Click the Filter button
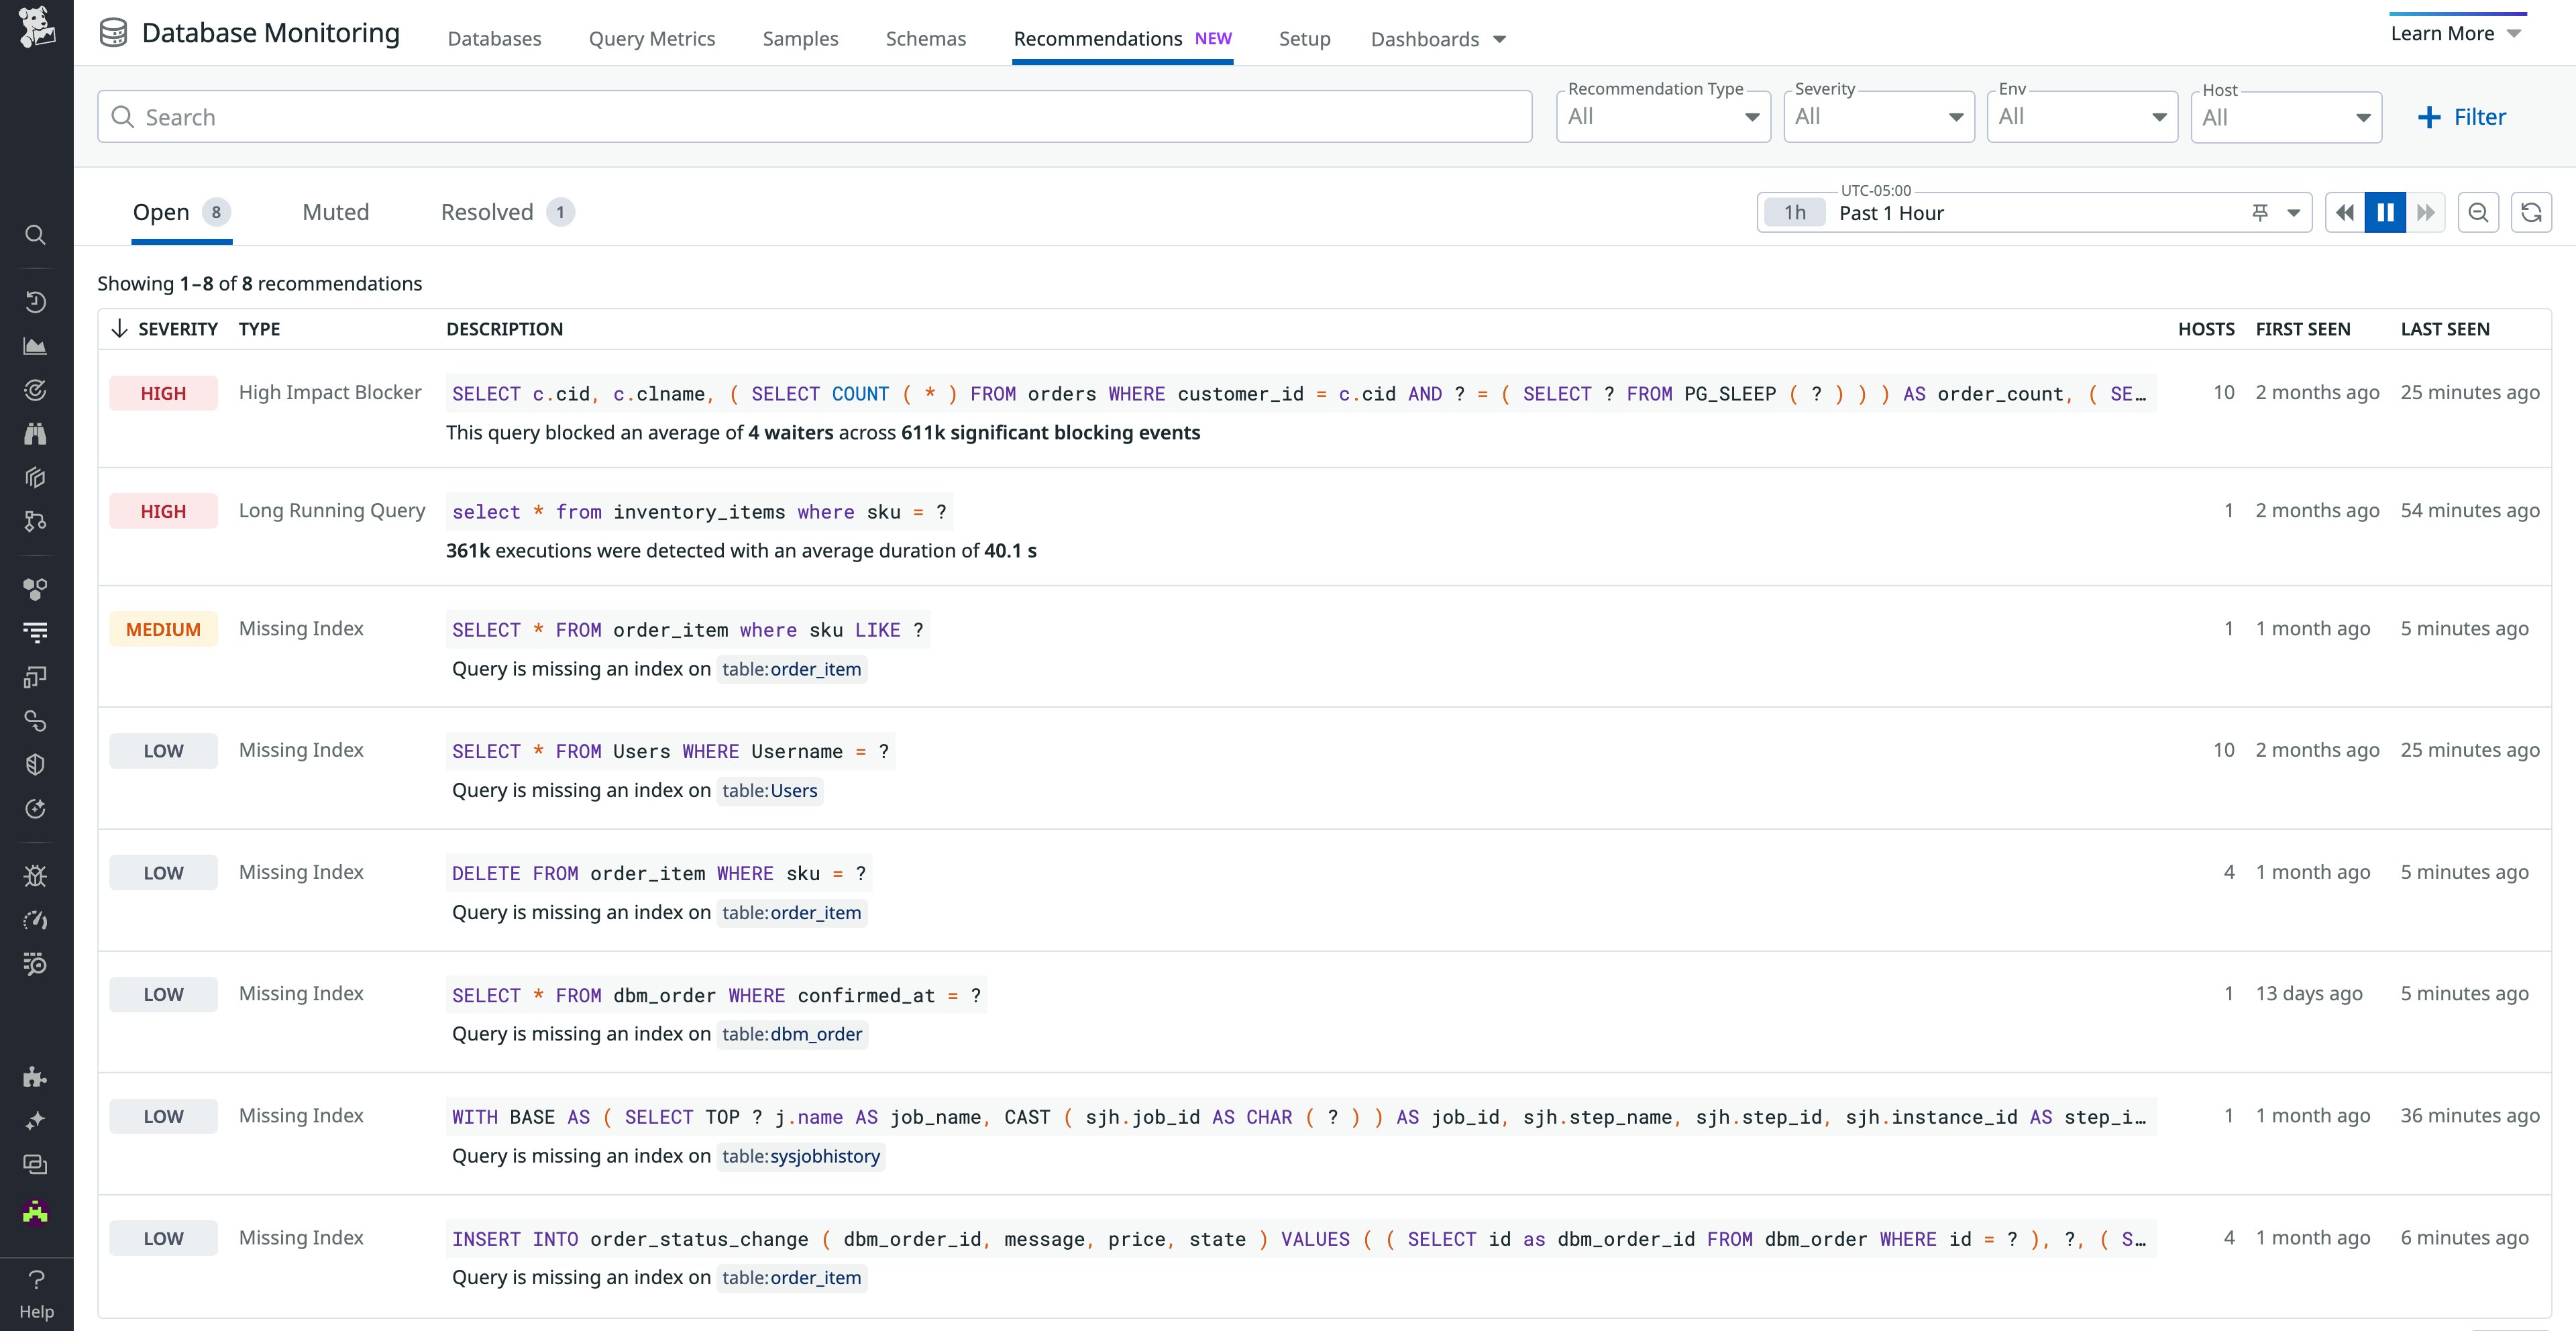The height and width of the screenshot is (1331, 2576). (x=2462, y=116)
